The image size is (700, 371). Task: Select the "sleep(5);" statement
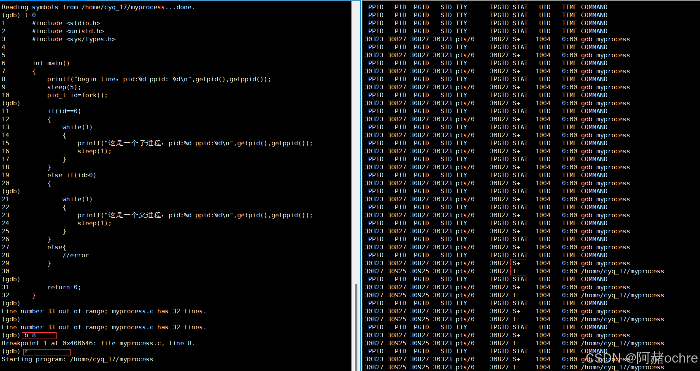(64, 87)
